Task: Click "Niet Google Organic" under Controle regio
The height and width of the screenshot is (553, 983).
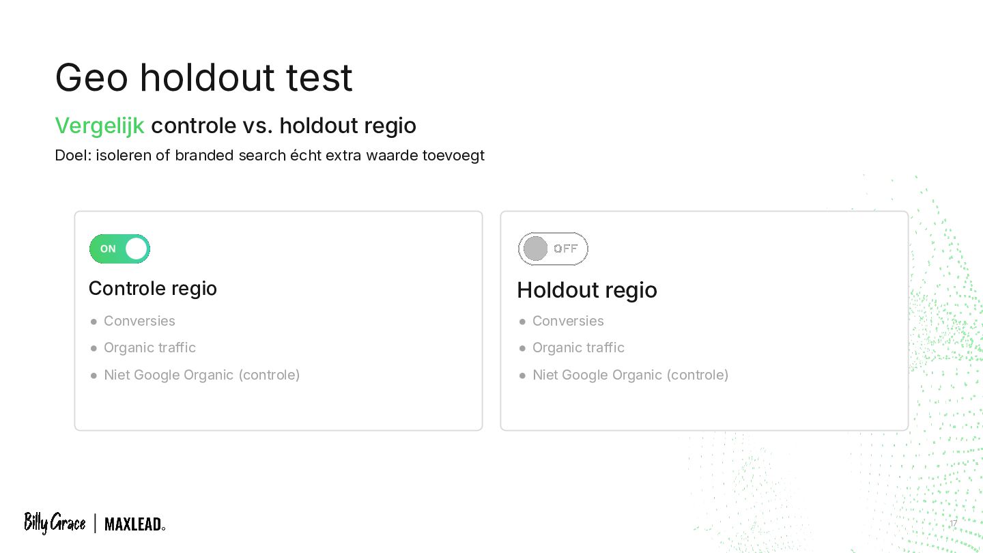Action: point(201,375)
